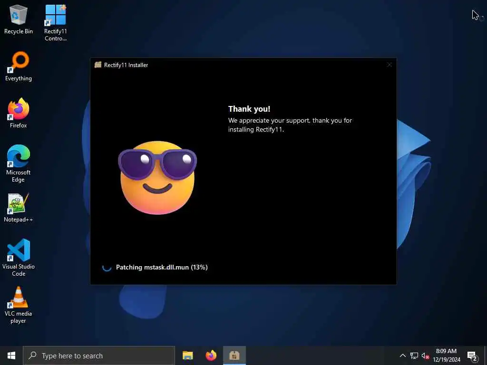487x365 pixels.
Task: Open the clock showing 8:09 AM
Action: click(x=446, y=355)
